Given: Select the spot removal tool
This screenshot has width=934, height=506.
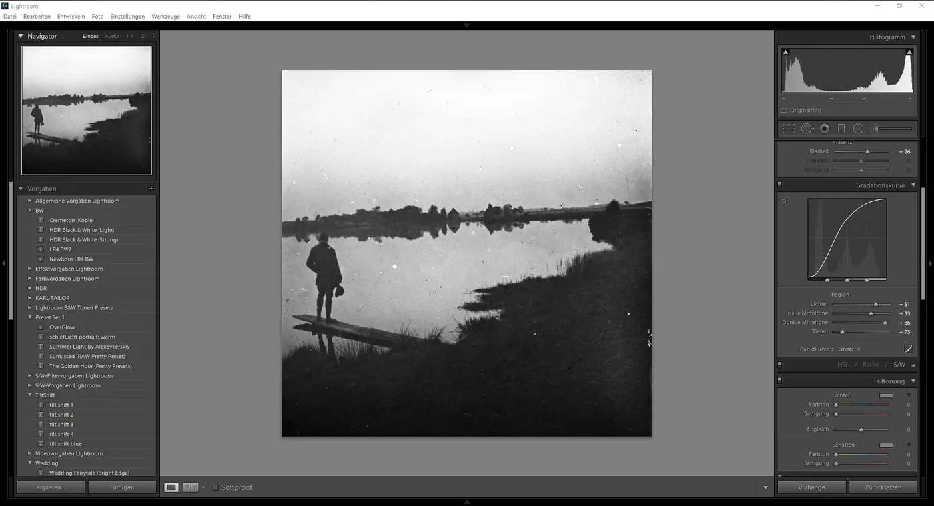Looking at the screenshot, I should tap(807, 129).
